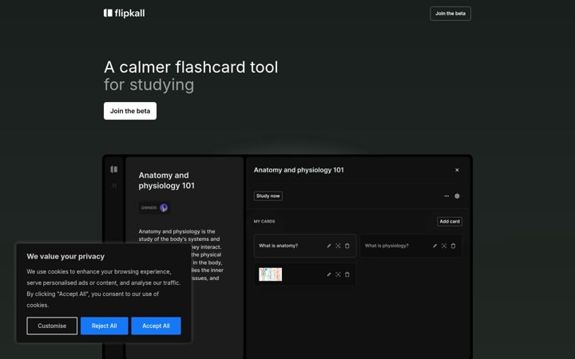
Task: Open the three-dot more options menu
Action: pyautogui.click(x=446, y=196)
